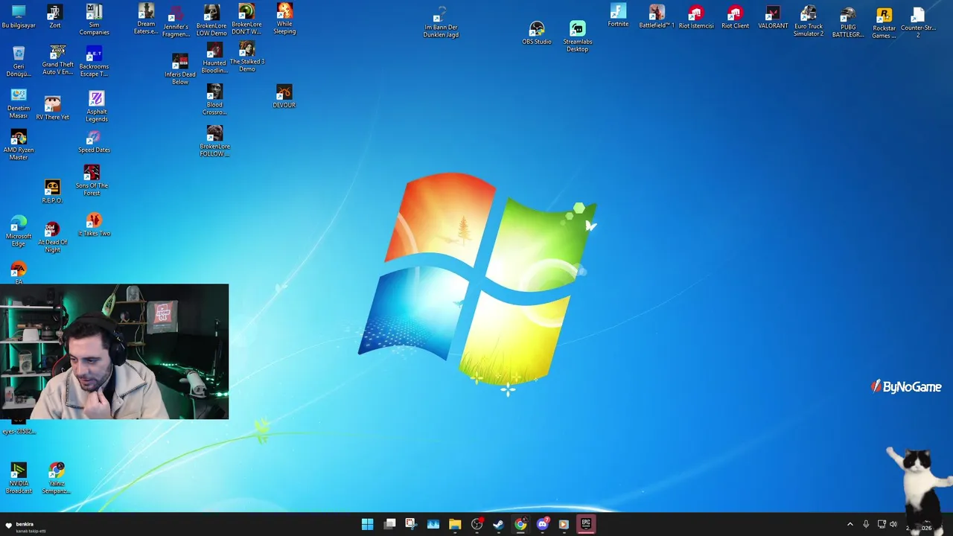Open network settings tray icon
Screen dimensions: 953x536
882,524
